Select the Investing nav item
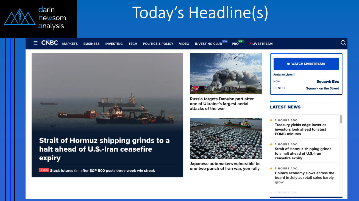The width and height of the screenshot is (359, 201). coord(114,44)
